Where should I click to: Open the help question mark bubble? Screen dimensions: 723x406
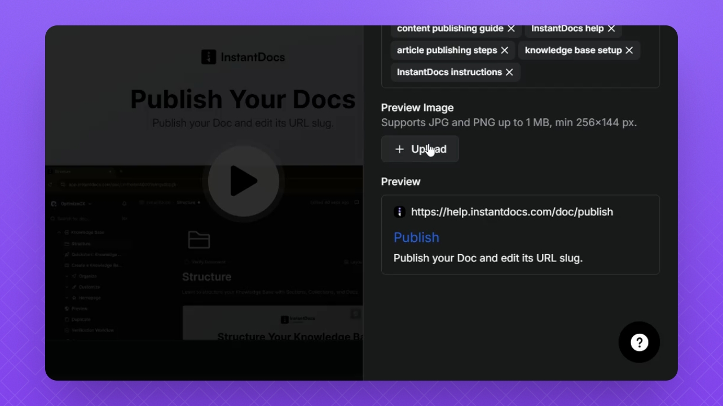[x=639, y=342]
